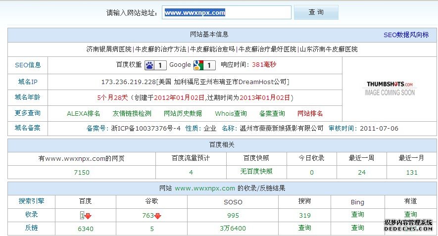The height and width of the screenshot is (236, 438).
Task: Open SEO数据风向标 link
Action: point(406,35)
